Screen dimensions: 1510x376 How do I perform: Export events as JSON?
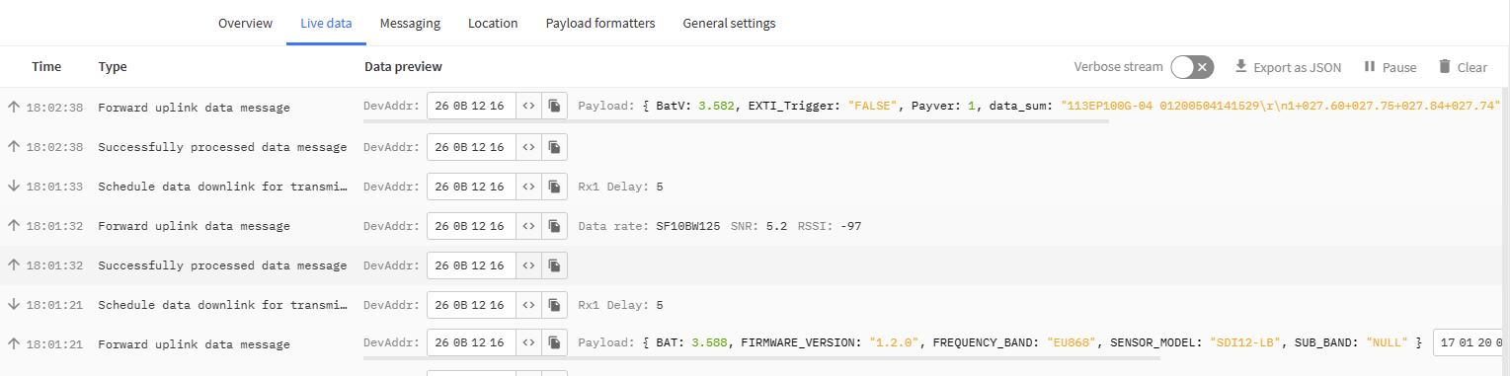[1288, 67]
